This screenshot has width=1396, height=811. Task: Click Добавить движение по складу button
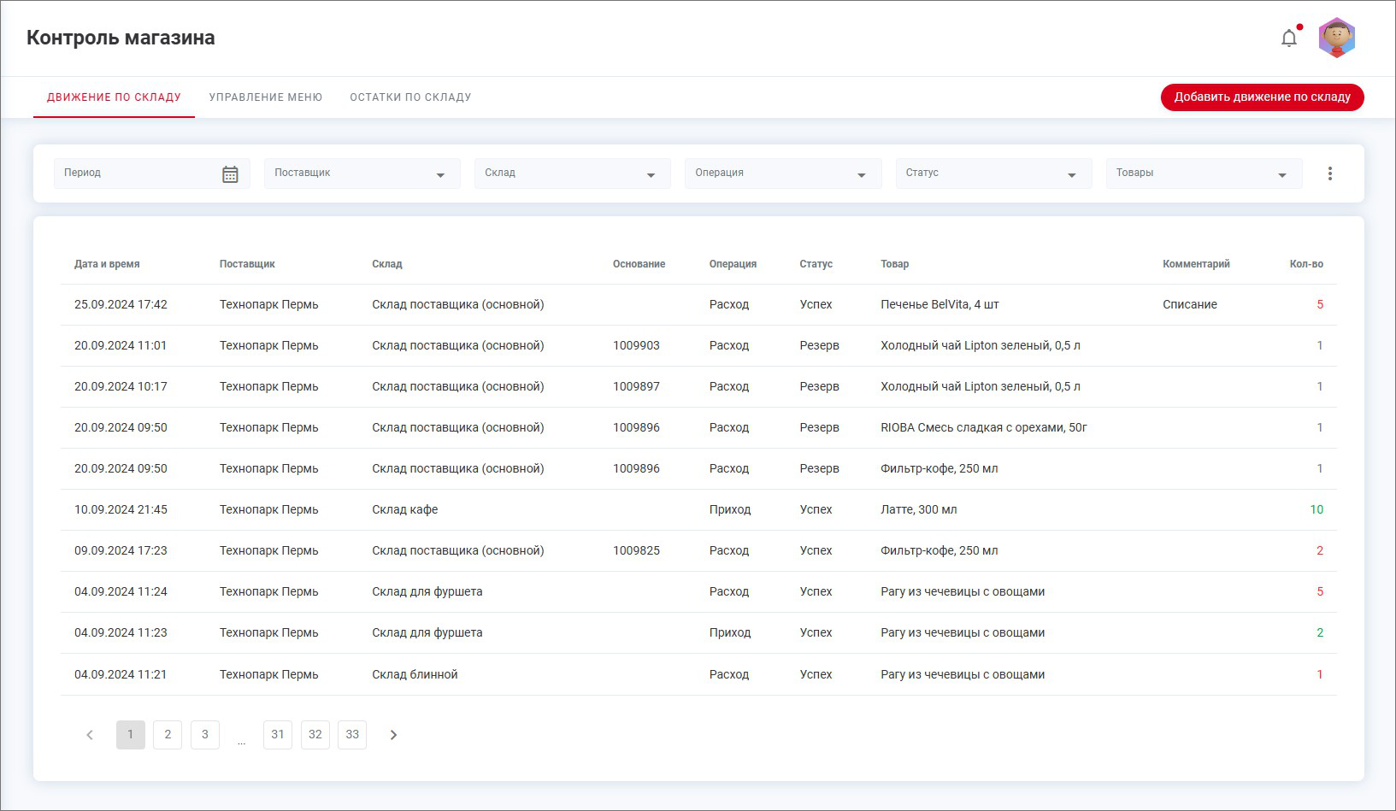[1262, 97]
